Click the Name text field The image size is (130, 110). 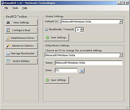[88, 63]
